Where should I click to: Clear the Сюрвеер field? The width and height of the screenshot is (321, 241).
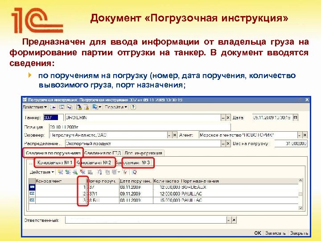[x=175, y=135]
